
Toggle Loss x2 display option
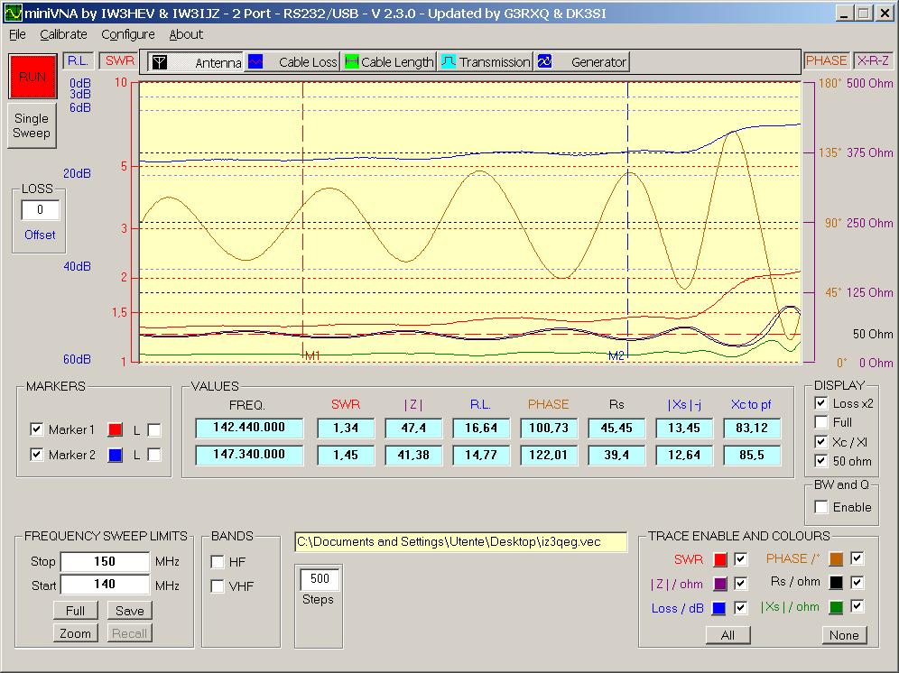[821, 403]
